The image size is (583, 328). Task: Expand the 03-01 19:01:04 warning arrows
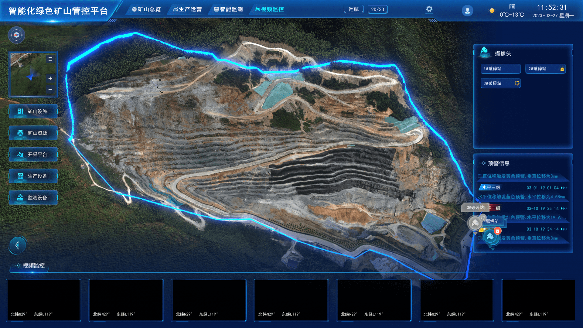[564, 188]
